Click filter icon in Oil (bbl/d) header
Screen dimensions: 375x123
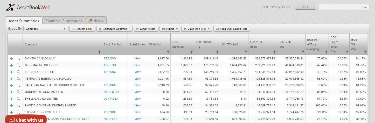point(168,52)
